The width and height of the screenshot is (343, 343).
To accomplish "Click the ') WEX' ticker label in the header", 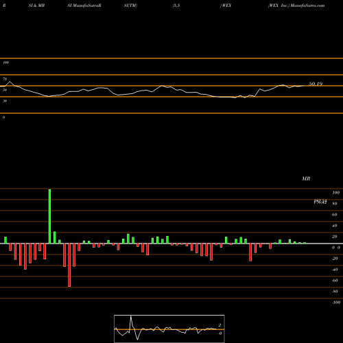I will tap(226, 5).
